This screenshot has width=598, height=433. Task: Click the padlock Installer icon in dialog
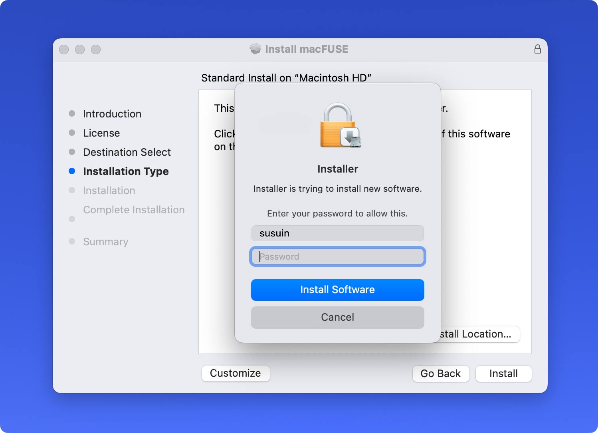pos(340,125)
